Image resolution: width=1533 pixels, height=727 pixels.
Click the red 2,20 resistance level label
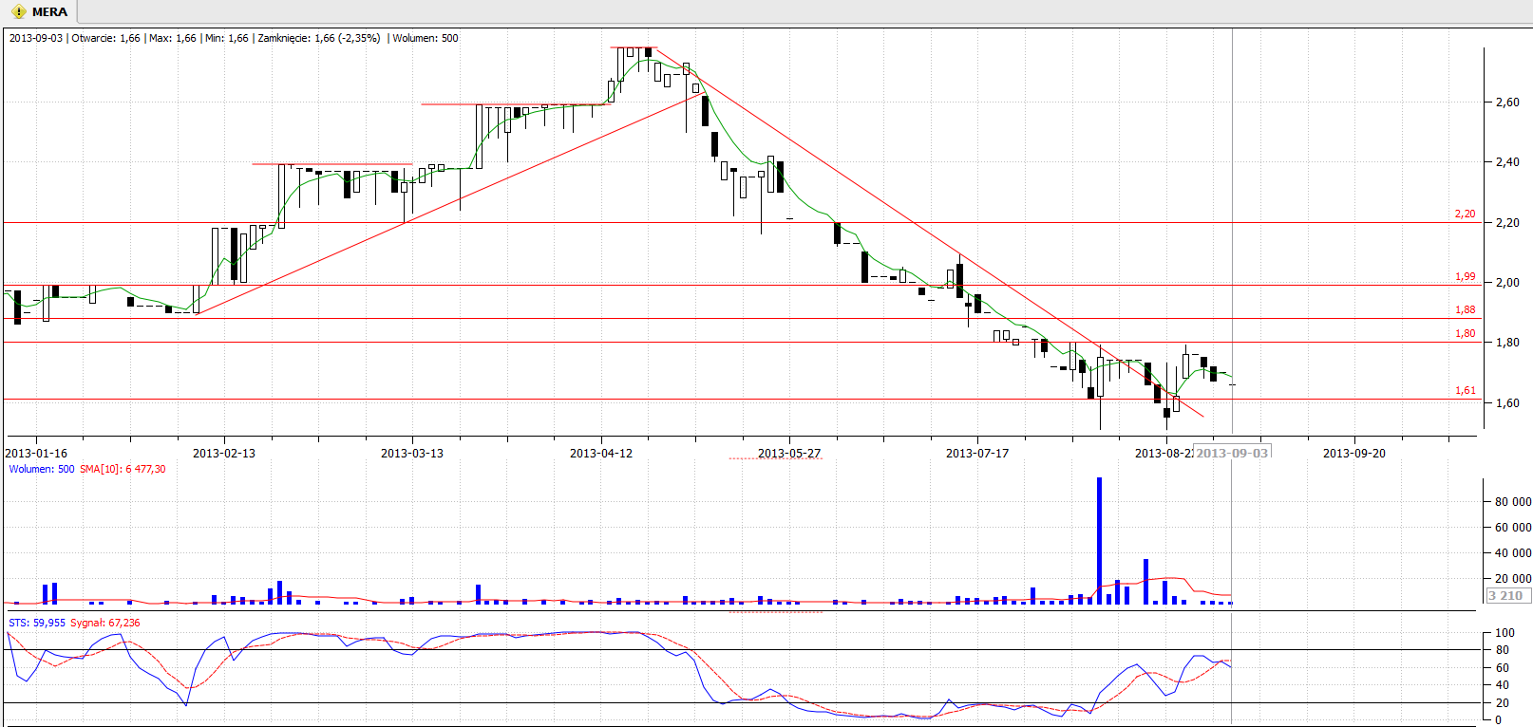point(1465,214)
